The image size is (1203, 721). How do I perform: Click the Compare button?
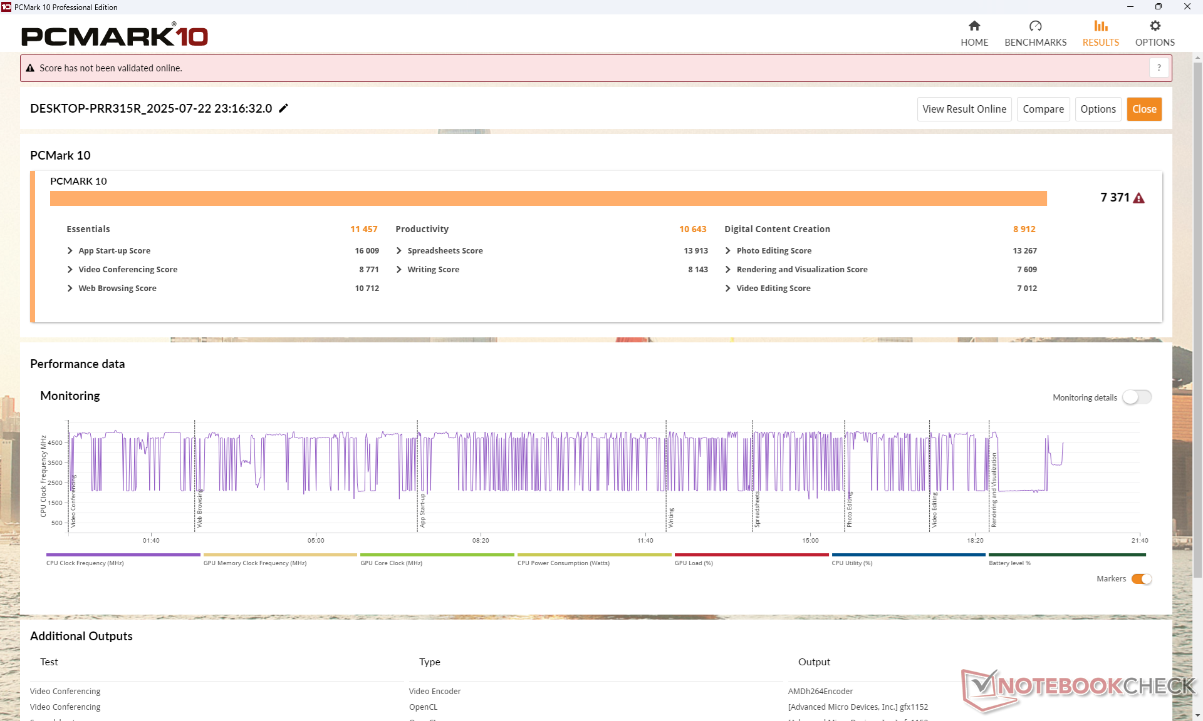coord(1043,109)
